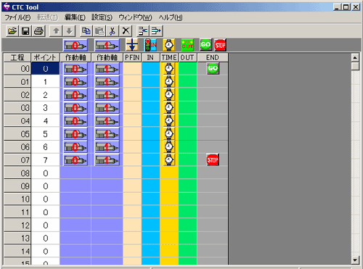Click the delete X toolbar icon
This screenshot has height=269, width=363.
(126, 31)
